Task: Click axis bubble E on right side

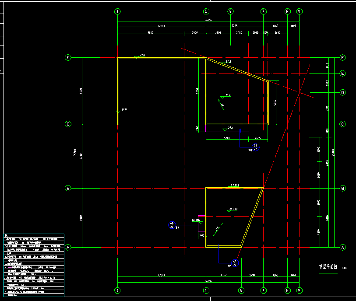Action: point(343,73)
